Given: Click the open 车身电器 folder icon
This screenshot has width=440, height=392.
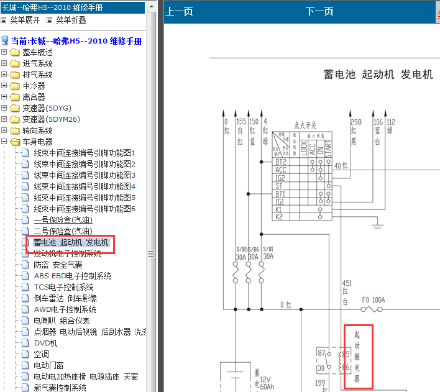Looking at the screenshot, I should coord(15,142).
